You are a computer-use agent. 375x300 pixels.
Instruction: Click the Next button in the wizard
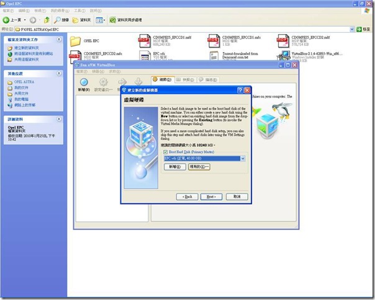pyautogui.click(x=212, y=196)
